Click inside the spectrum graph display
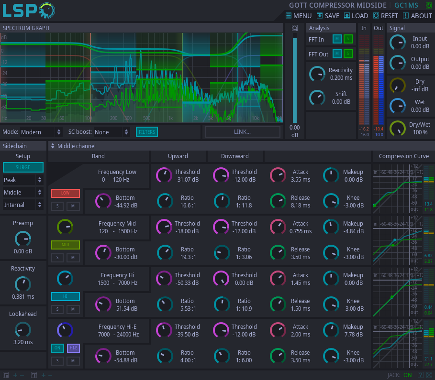This screenshot has width=435, height=380. (142, 77)
